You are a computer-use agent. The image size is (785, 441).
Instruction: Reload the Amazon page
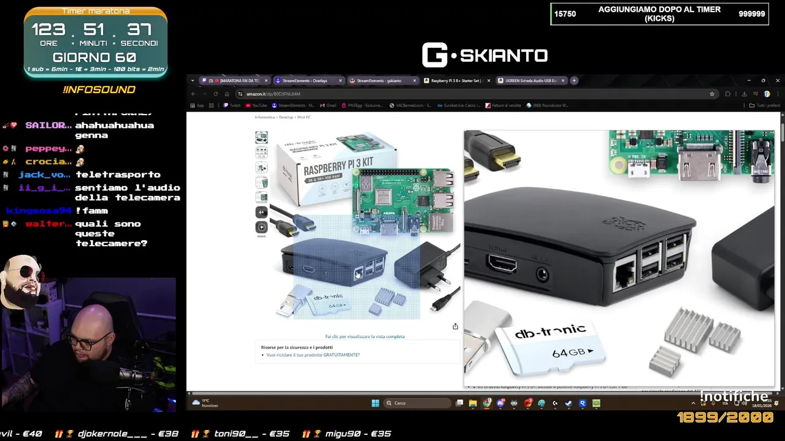(x=215, y=94)
